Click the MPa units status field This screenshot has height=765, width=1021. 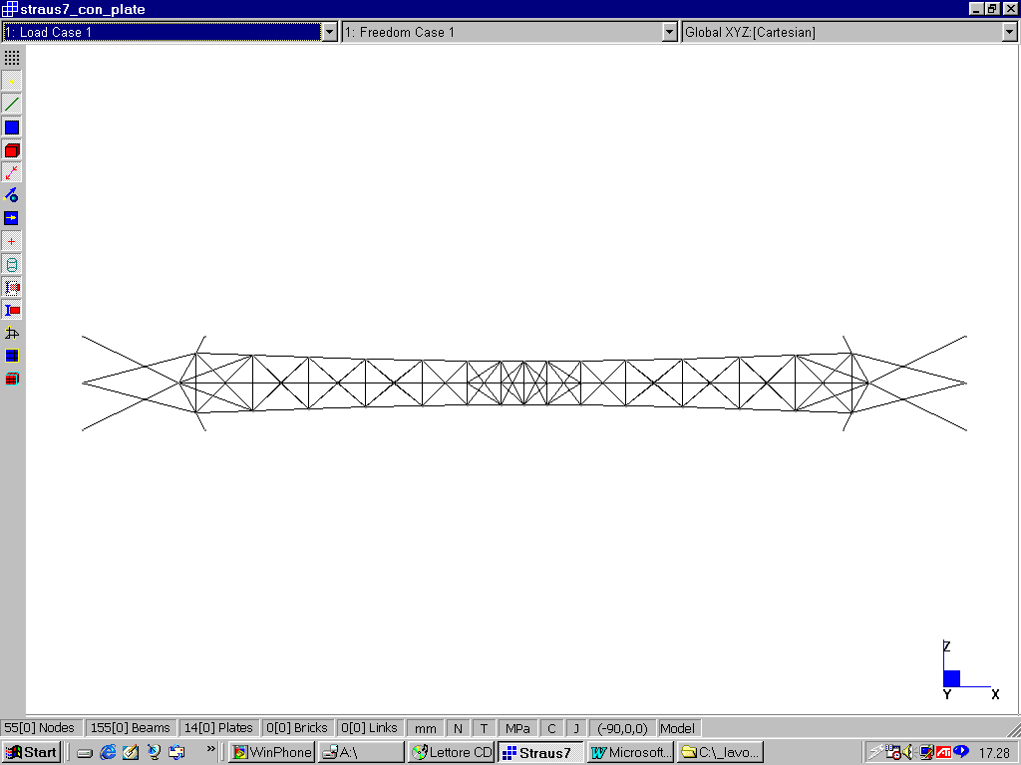(517, 728)
